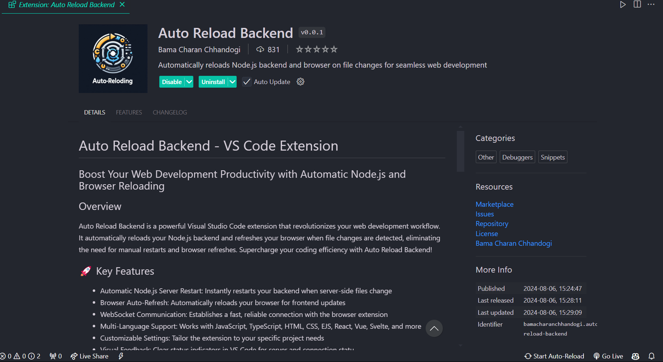Click the Disable button
The height and width of the screenshot is (362, 663).
pos(172,82)
